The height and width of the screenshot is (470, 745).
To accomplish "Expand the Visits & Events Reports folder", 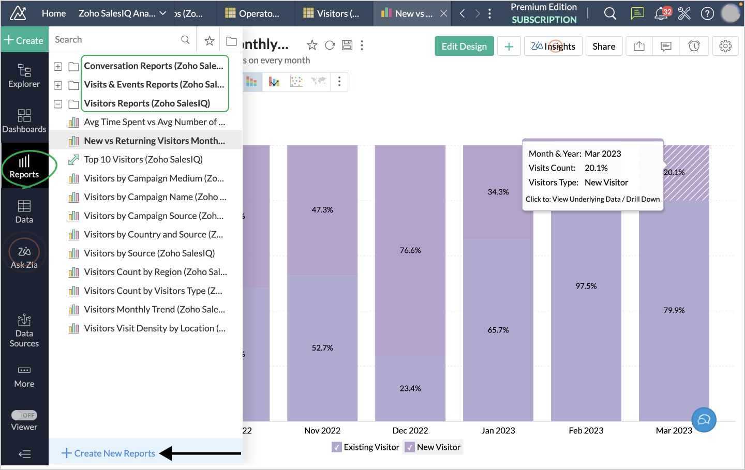I will coord(58,85).
